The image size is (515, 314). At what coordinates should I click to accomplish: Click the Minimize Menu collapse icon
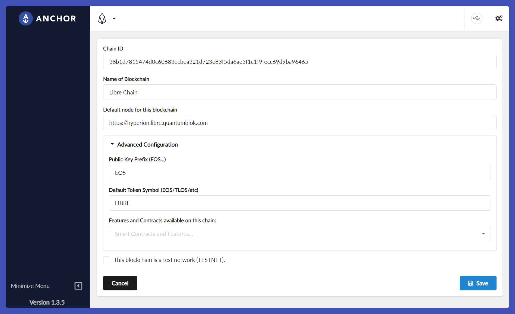point(78,286)
